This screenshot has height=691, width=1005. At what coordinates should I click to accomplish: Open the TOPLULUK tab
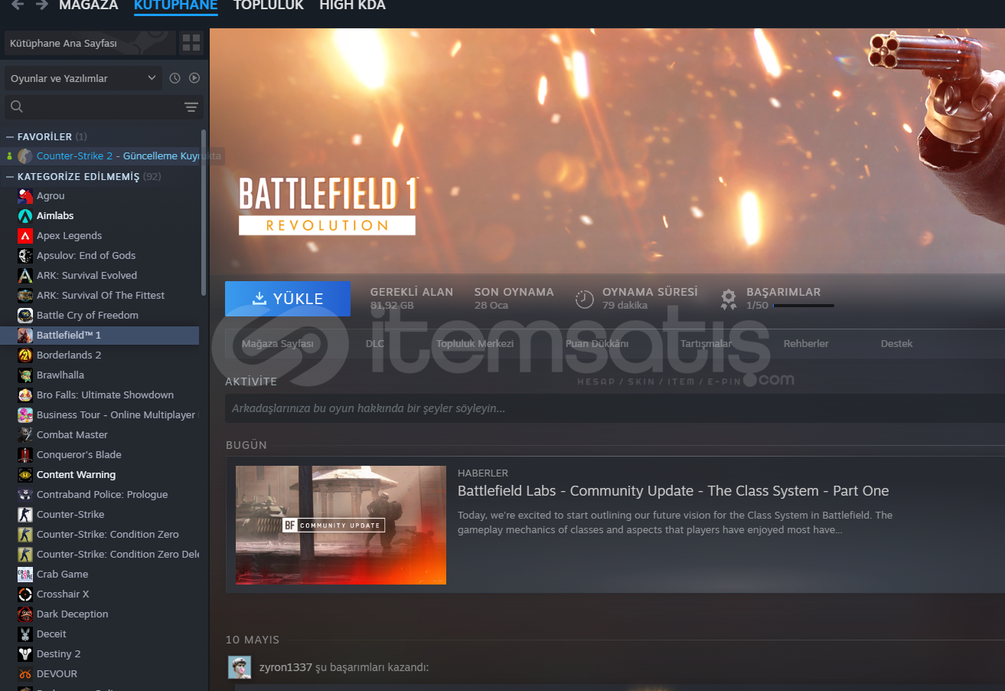269,5
